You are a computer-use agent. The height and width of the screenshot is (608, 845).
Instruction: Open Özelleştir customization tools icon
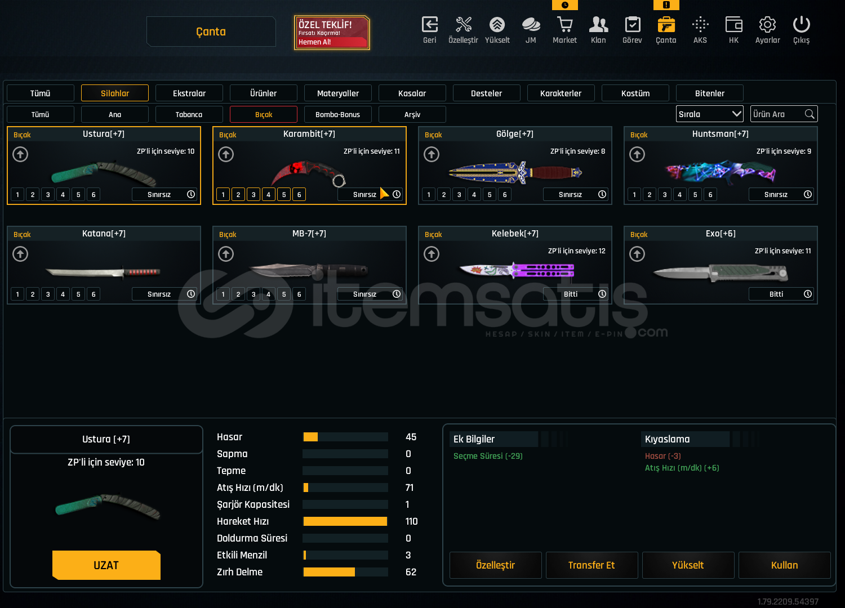463,25
